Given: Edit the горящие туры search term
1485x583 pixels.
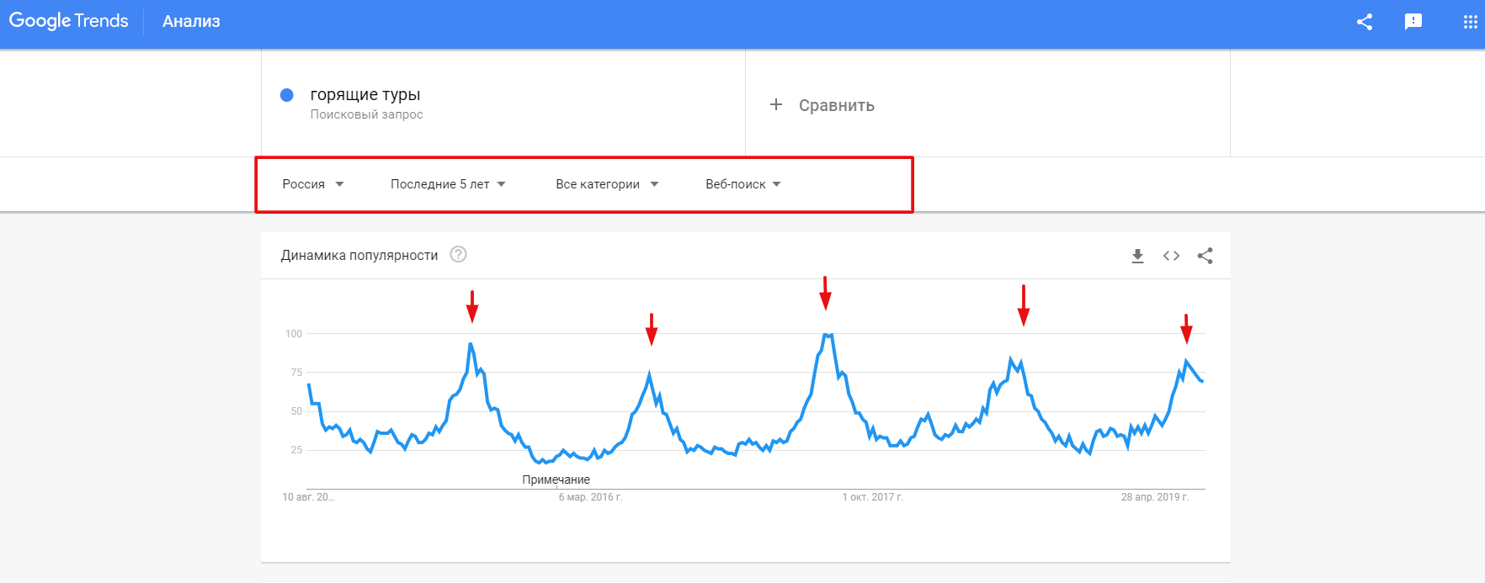Looking at the screenshot, I should point(365,95).
